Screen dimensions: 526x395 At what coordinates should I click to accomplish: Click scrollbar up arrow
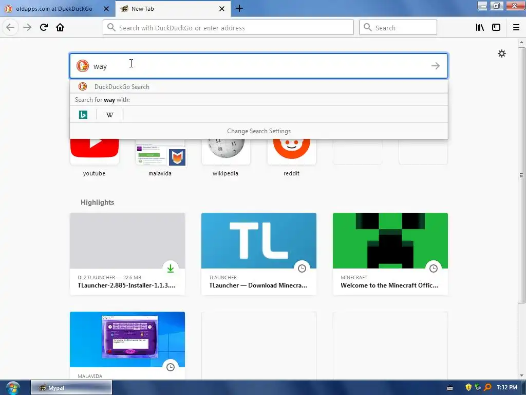tap(521, 42)
